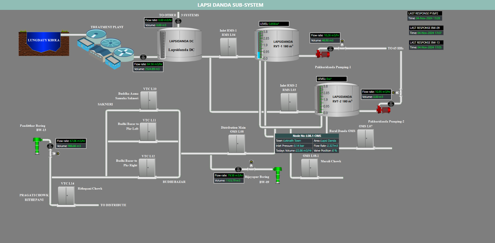This screenshot has width=495, height=243.
Task: Select the Lungdauy Khola water source
Action: pyautogui.click(x=44, y=43)
